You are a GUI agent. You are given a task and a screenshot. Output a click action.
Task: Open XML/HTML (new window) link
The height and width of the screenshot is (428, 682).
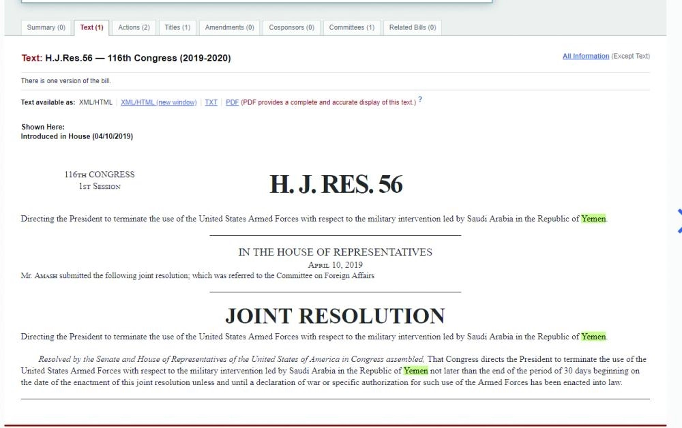158,103
